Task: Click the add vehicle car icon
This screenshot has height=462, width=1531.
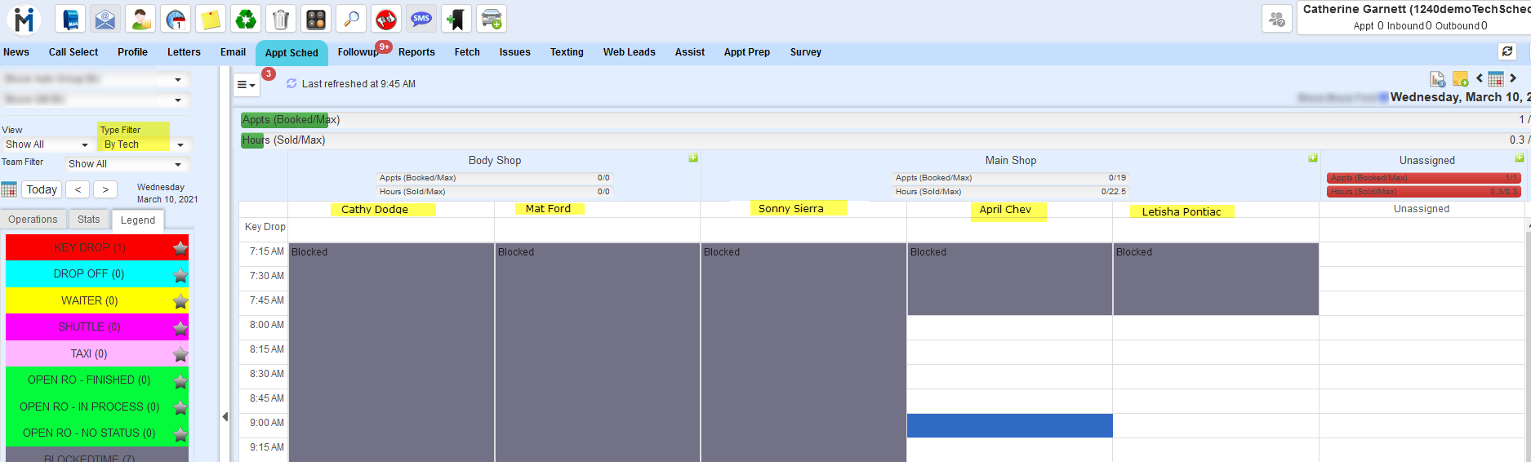Action: [492, 19]
